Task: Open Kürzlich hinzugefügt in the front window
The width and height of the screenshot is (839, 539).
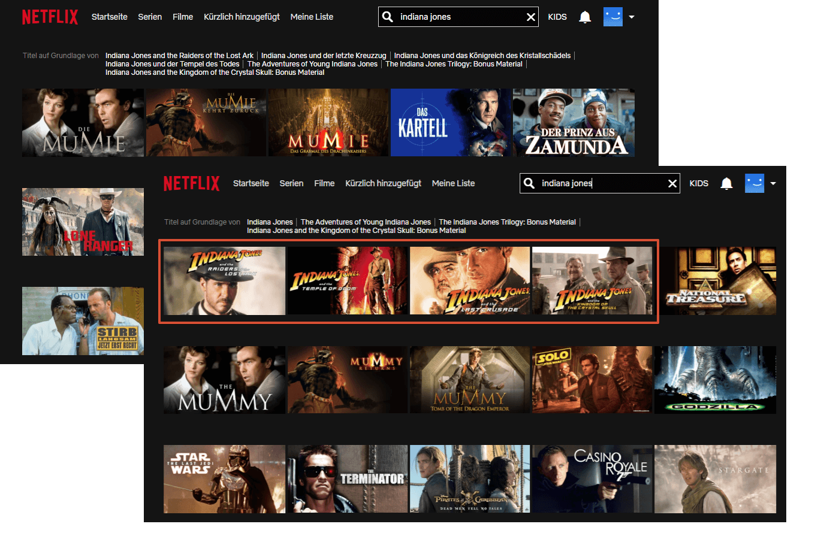Action: (383, 183)
